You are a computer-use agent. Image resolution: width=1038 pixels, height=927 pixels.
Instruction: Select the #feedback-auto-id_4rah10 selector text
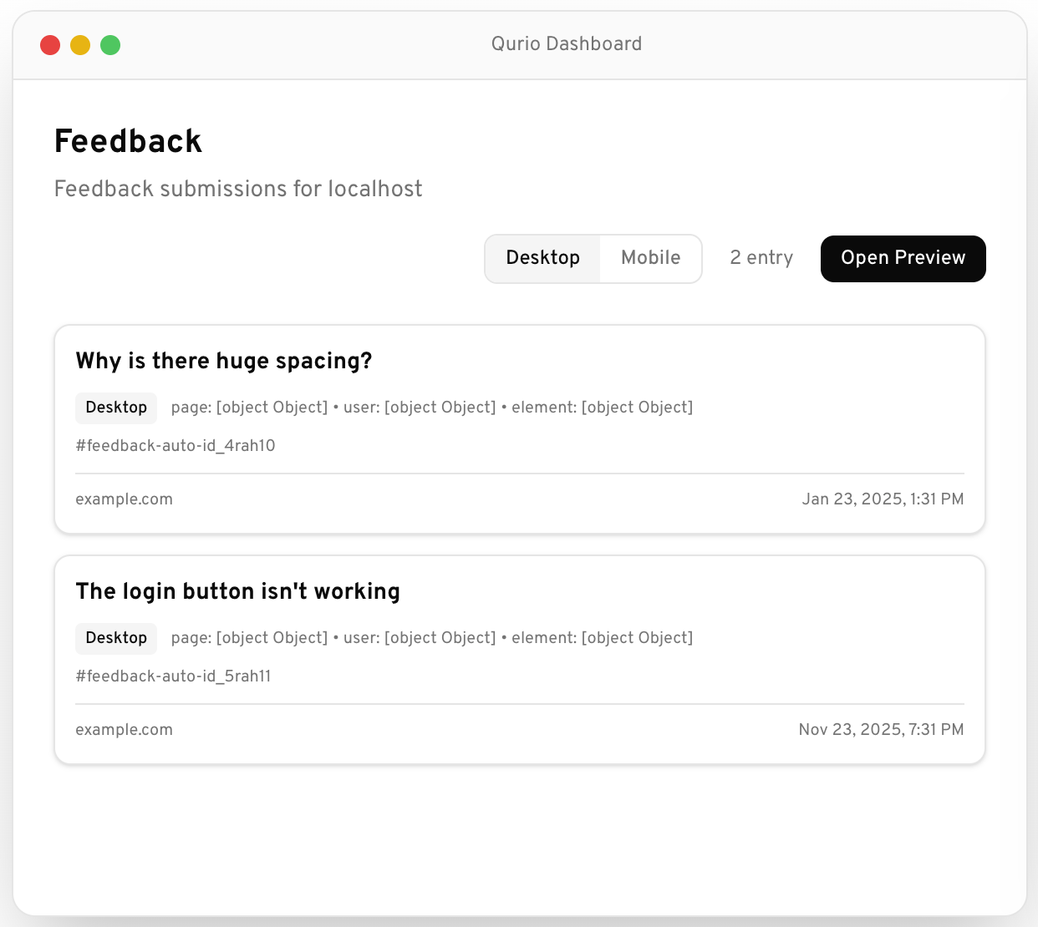pos(176,446)
